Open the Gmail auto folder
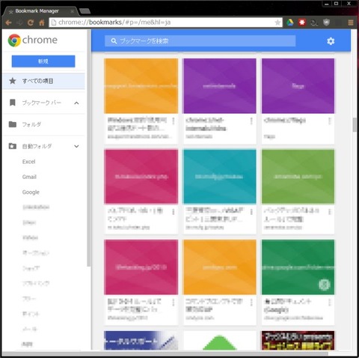 pyautogui.click(x=29, y=177)
